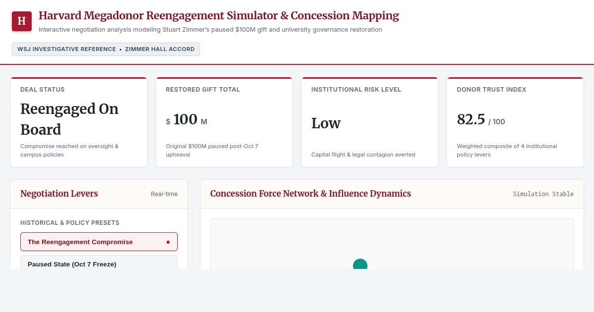Click the Real-time label

(x=164, y=194)
